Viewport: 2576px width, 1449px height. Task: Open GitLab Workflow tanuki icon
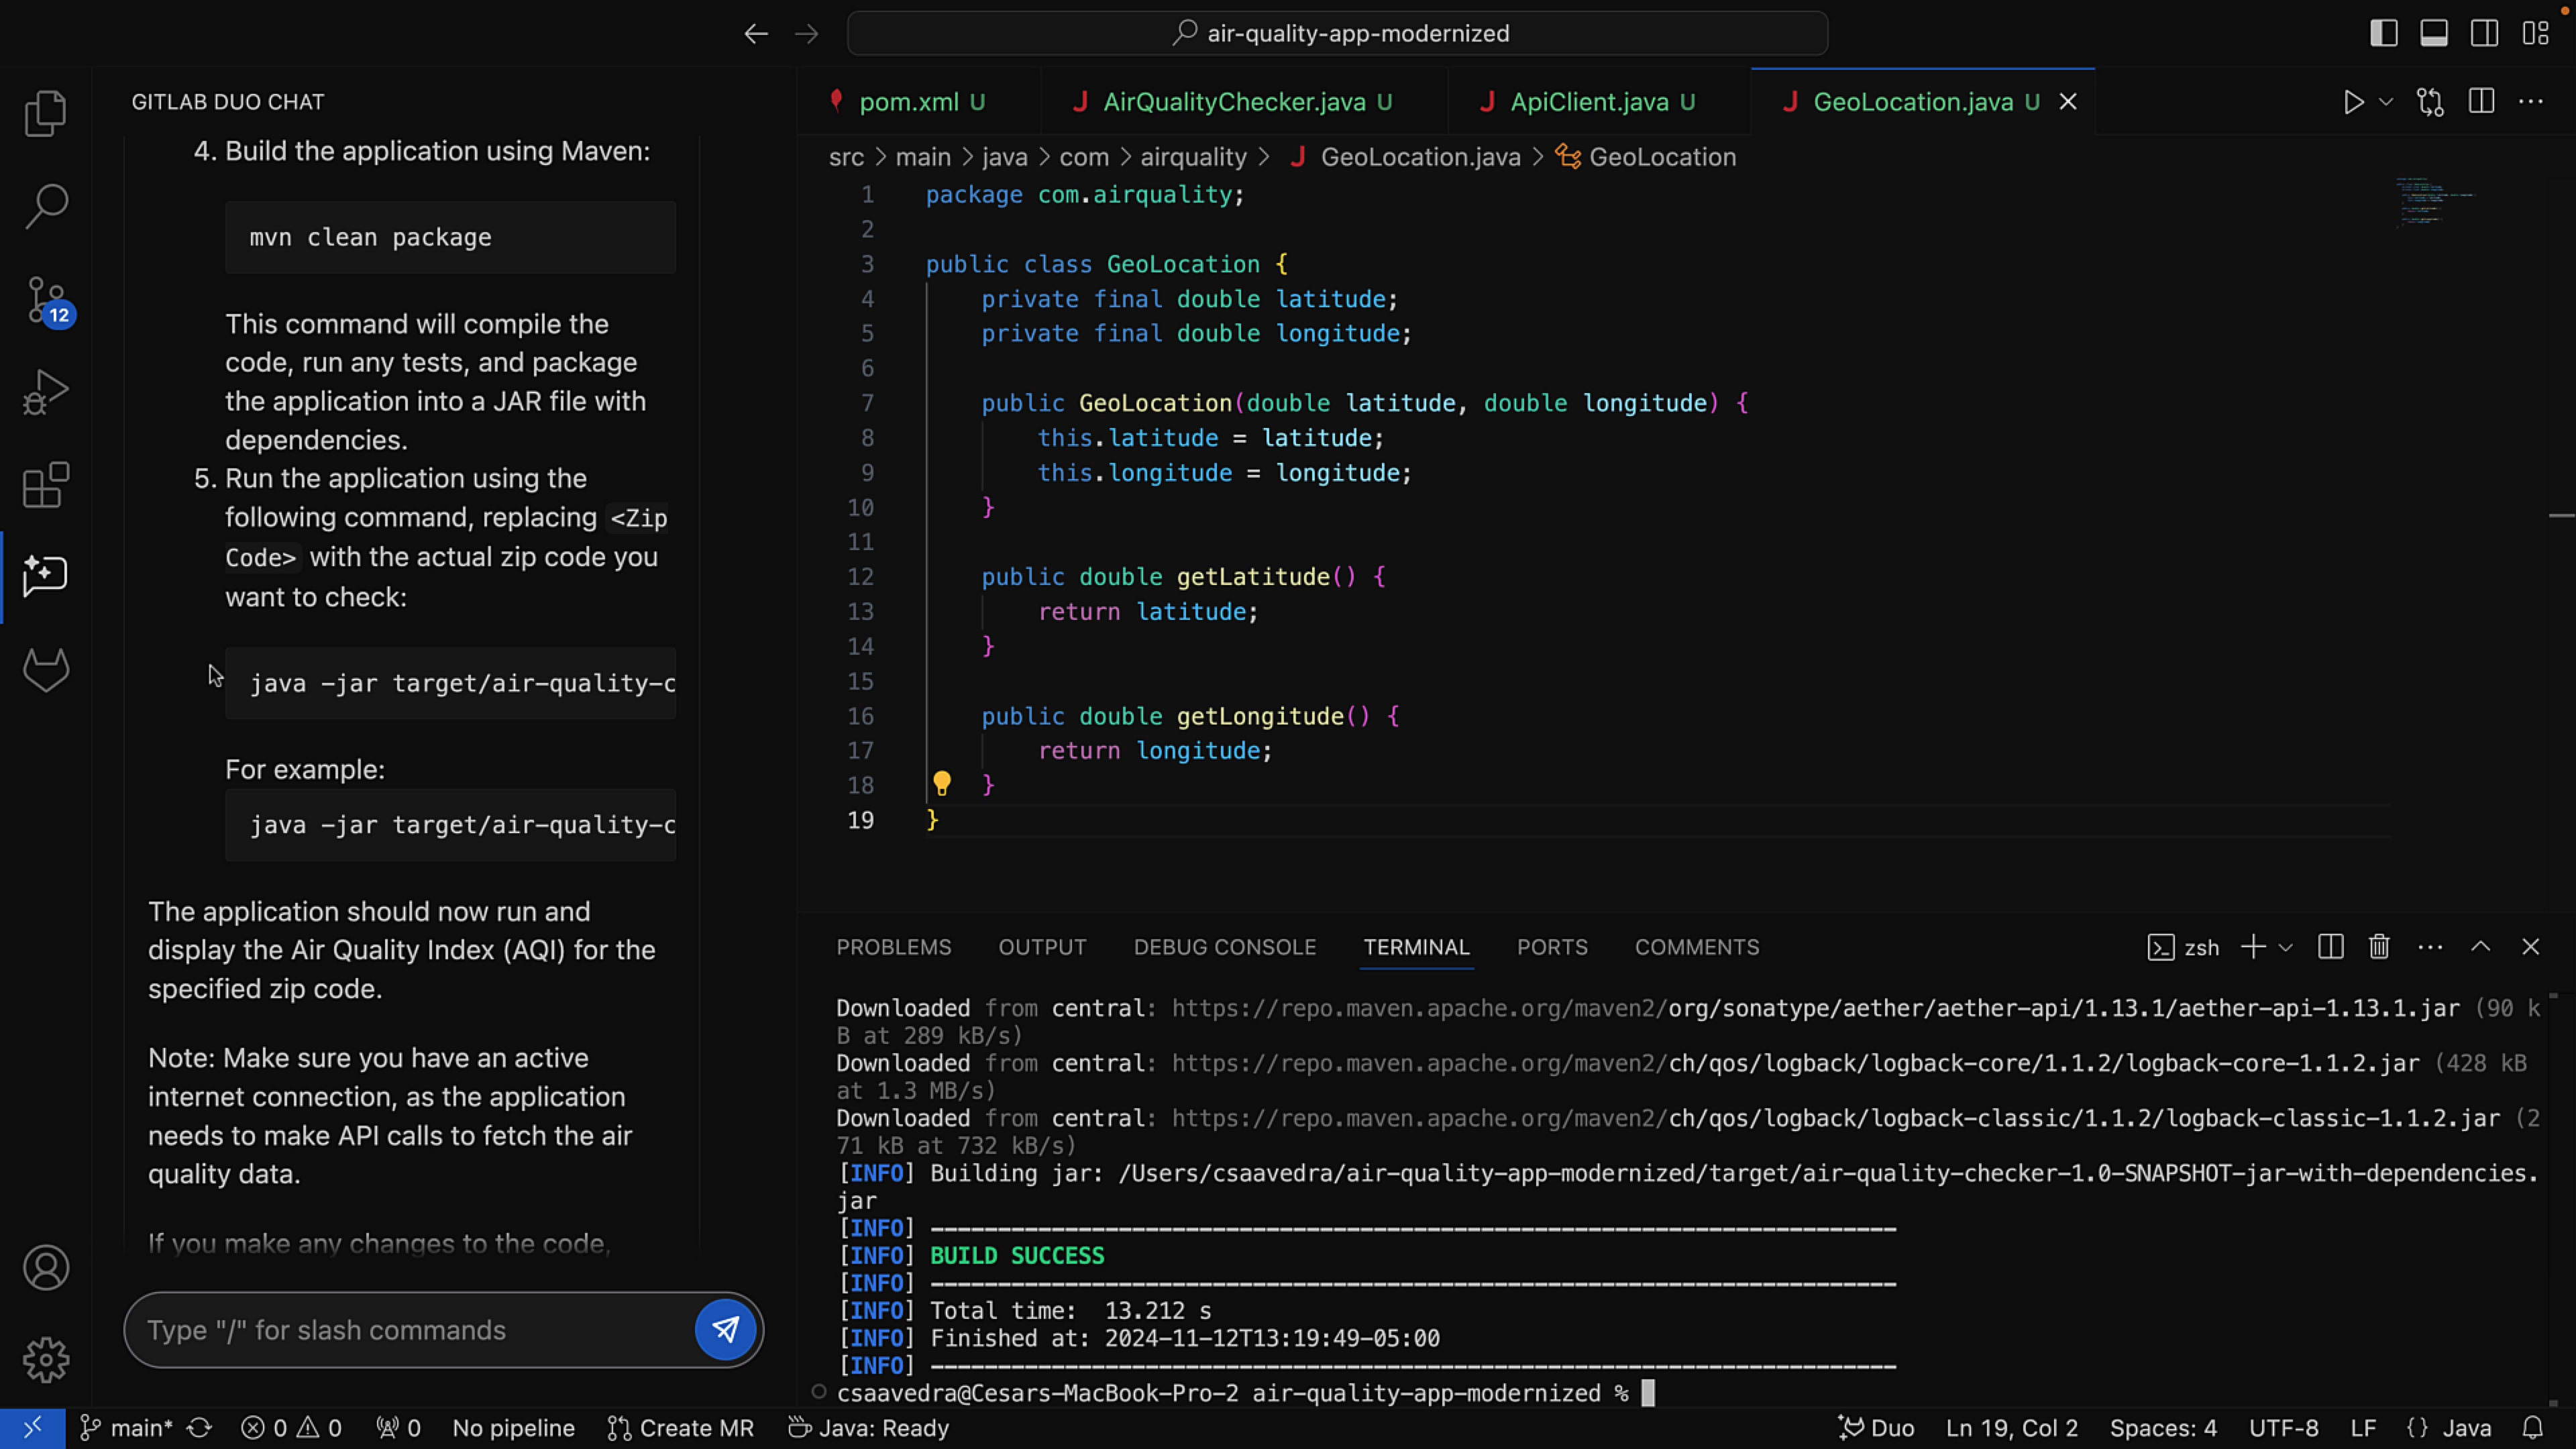(46, 670)
